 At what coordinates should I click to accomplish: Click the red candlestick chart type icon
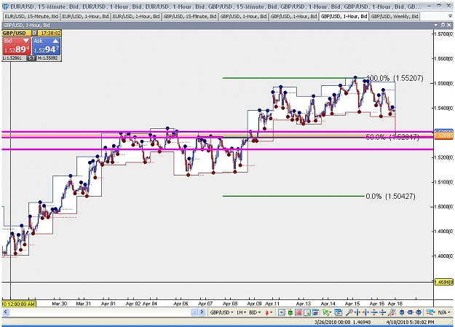point(266,312)
